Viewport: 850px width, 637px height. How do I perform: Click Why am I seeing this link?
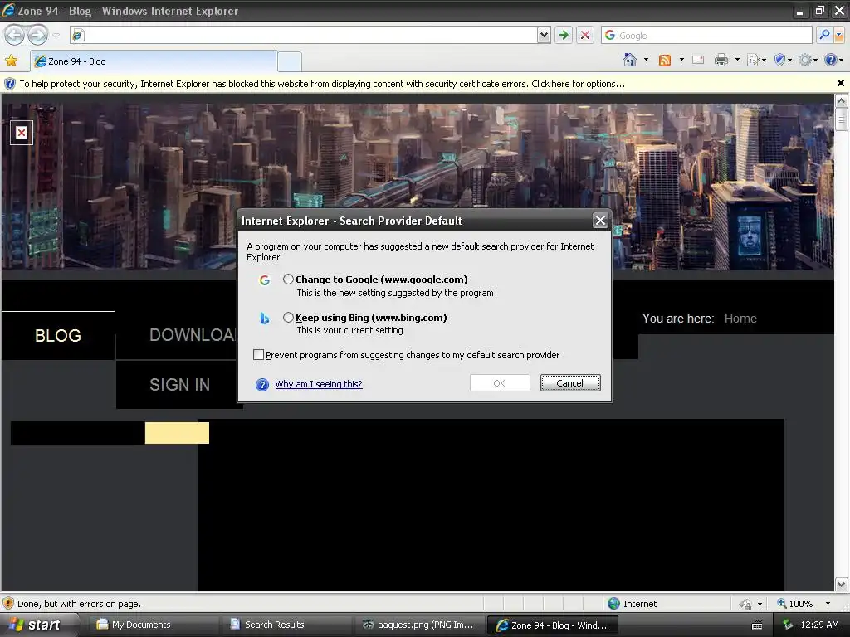[319, 384]
